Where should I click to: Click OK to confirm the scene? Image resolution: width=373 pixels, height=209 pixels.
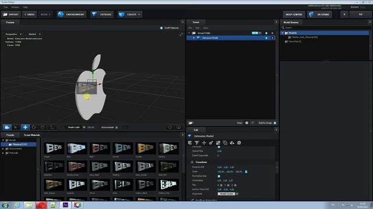click(x=361, y=15)
